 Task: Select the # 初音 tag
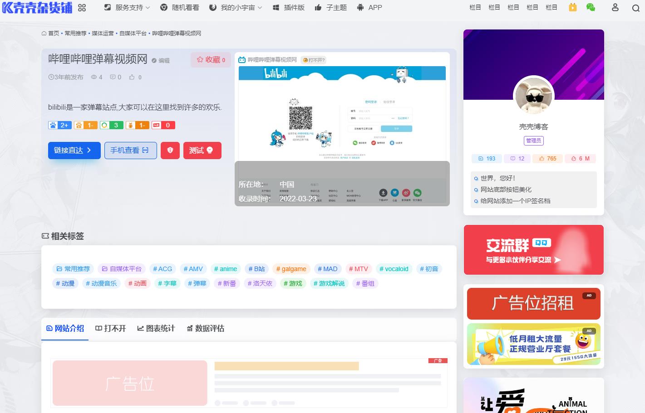click(x=429, y=269)
